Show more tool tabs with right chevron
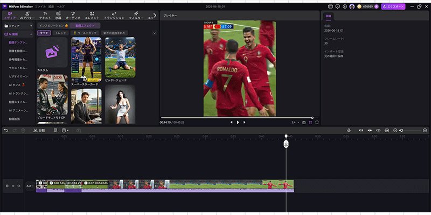The image size is (431, 215). coord(155,16)
